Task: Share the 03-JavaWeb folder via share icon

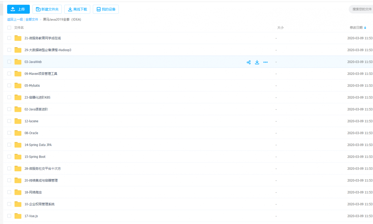Action: point(249,62)
